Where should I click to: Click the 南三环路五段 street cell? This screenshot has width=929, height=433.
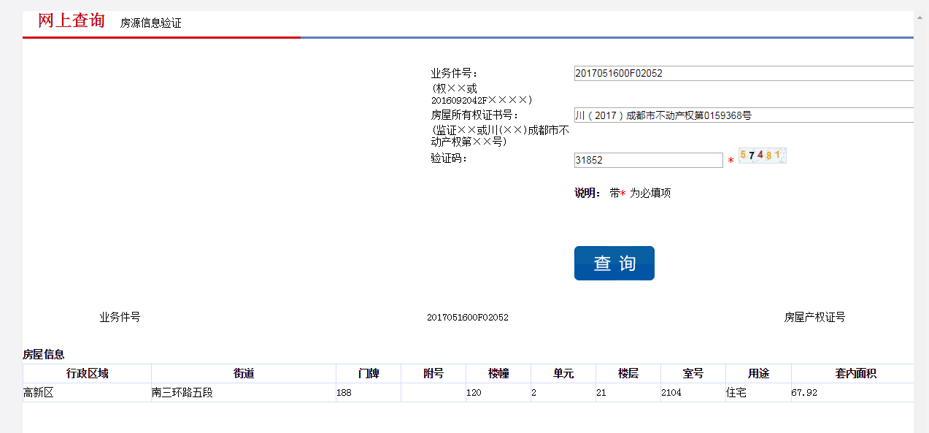[182, 393]
